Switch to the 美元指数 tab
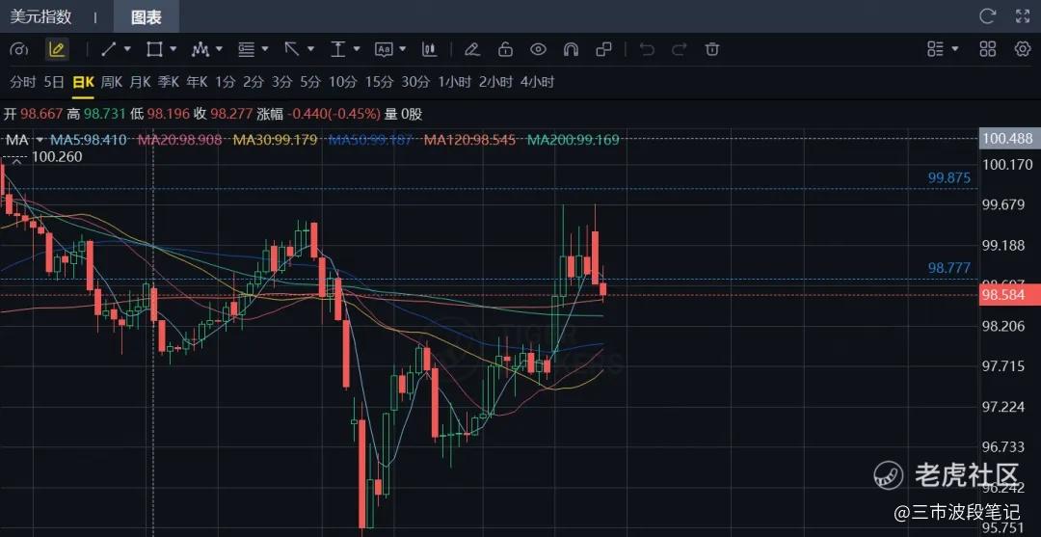The width and height of the screenshot is (1041, 537). point(40,16)
